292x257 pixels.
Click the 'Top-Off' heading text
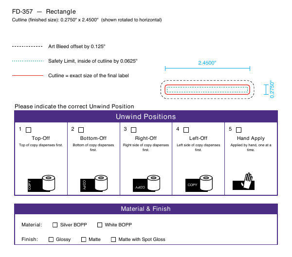(x=40, y=138)
